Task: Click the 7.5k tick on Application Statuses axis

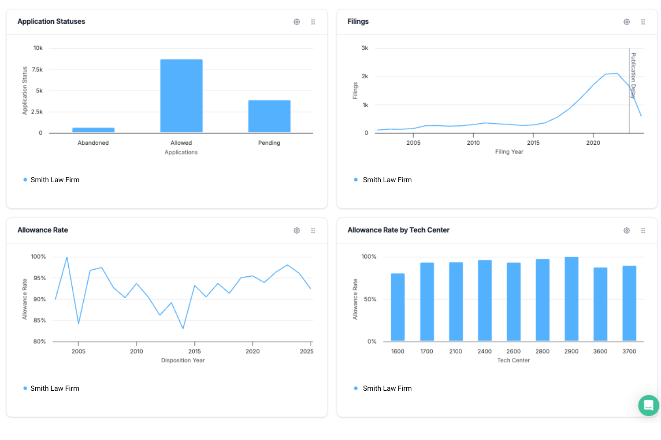Action: pyautogui.click(x=37, y=70)
